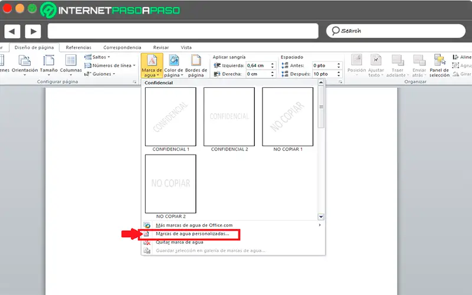Click the Office.com watermarks icon

tap(147, 225)
